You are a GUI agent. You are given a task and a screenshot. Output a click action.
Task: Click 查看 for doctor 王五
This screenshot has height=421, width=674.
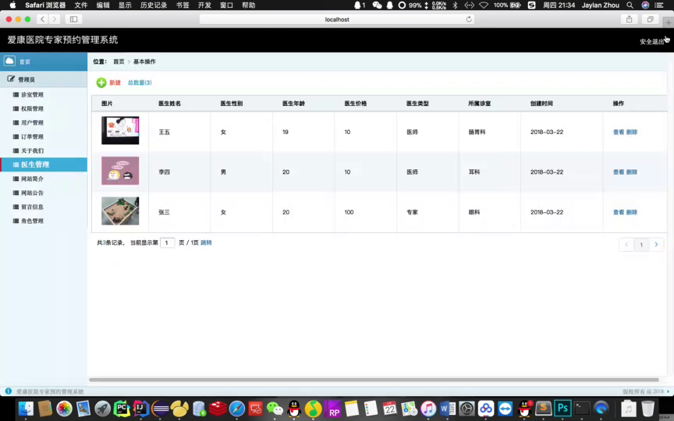(x=619, y=132)
